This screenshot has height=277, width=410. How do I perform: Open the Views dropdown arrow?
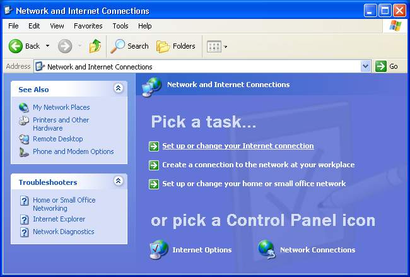tap(225, 47)
